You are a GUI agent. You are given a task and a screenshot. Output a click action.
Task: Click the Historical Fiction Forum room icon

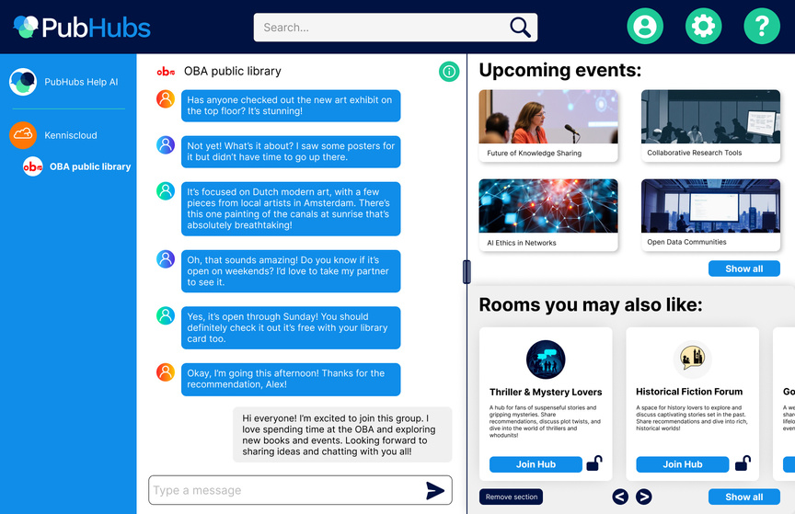pos(692,358)
